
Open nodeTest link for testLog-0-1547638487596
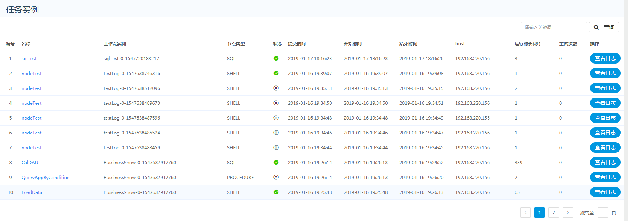[x=32, y=118]
